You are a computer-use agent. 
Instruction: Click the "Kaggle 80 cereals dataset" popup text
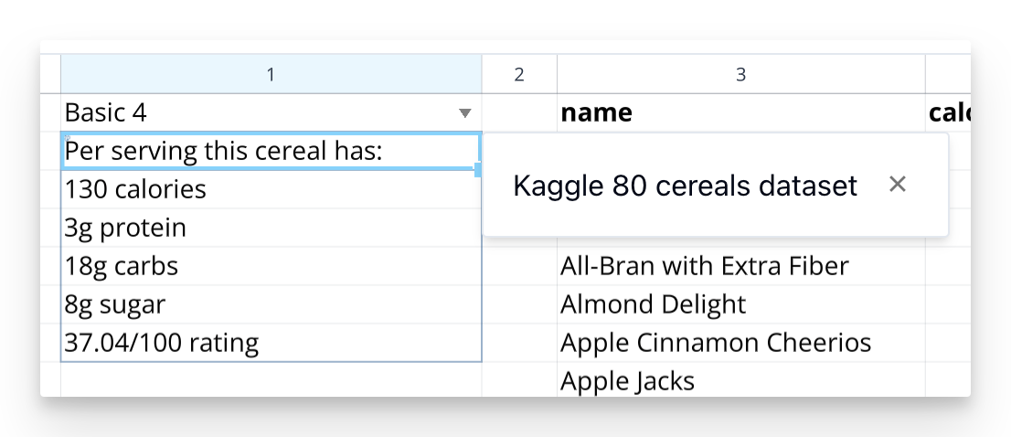pos(685,186)
